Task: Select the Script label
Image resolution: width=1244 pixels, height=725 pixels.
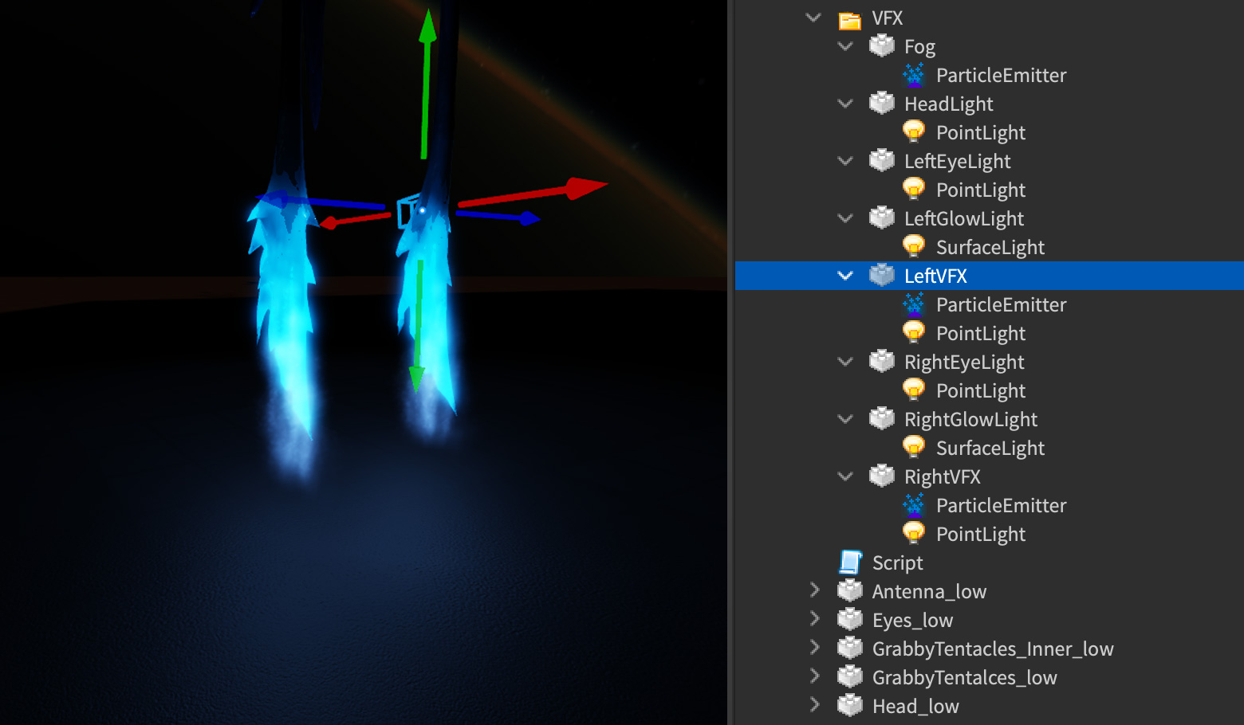Action: pos(897,563)
